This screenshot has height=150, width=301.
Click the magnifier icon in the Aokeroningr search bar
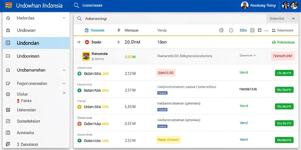click(79, 18)
